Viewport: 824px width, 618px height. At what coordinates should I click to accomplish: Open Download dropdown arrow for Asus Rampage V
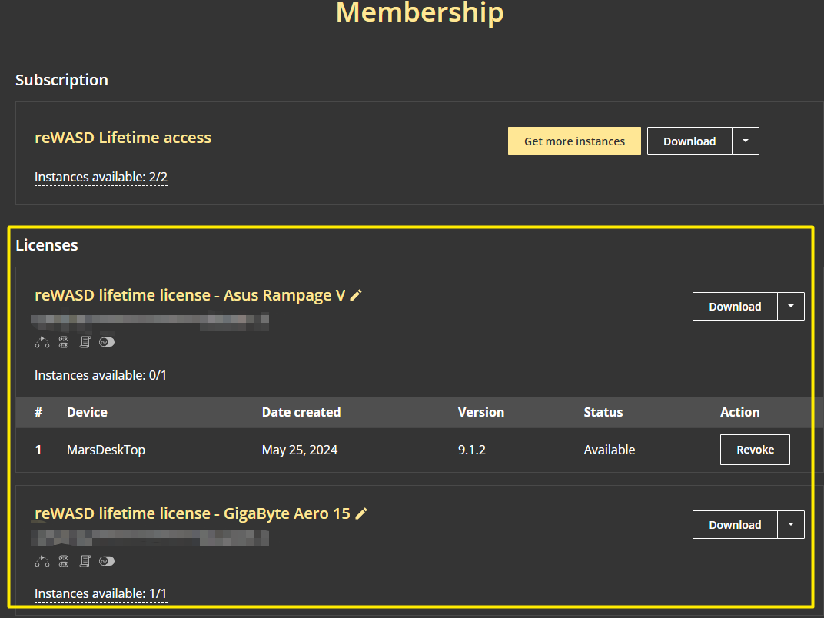(791, 307)
